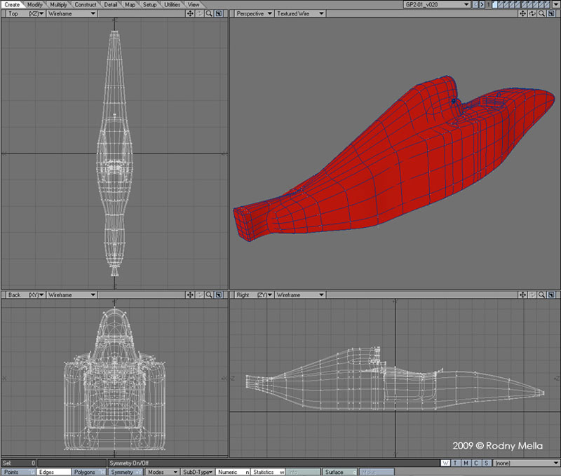Image resolution: width=561 pixels, height=476 pixels.
Task: Open the Perspective view type dropdown
Action: click(252, 13)
